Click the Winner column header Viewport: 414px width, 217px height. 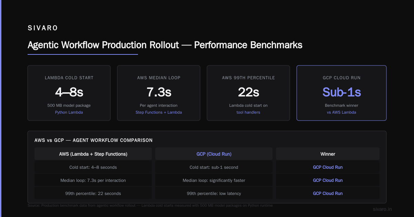coord(328,154)
